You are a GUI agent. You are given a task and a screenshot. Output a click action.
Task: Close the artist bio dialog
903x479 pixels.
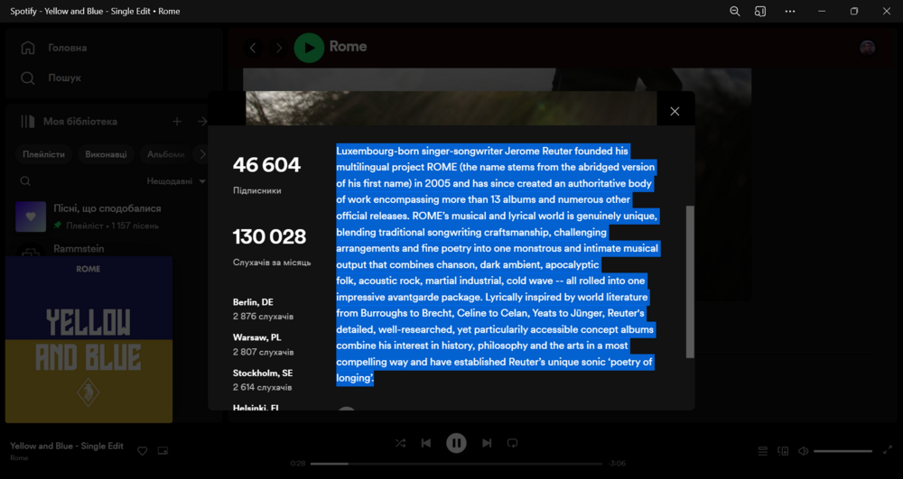click(675, 112)
